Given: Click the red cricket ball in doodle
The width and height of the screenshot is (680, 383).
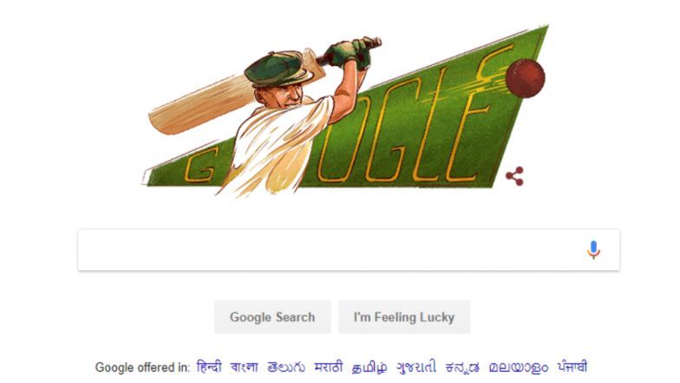Looking at the screenshot, I should (x=526, y=78).
